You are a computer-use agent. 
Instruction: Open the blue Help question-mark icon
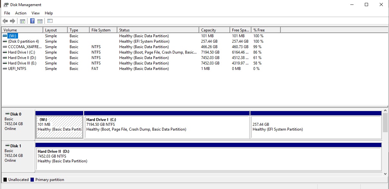coord(32,21)
